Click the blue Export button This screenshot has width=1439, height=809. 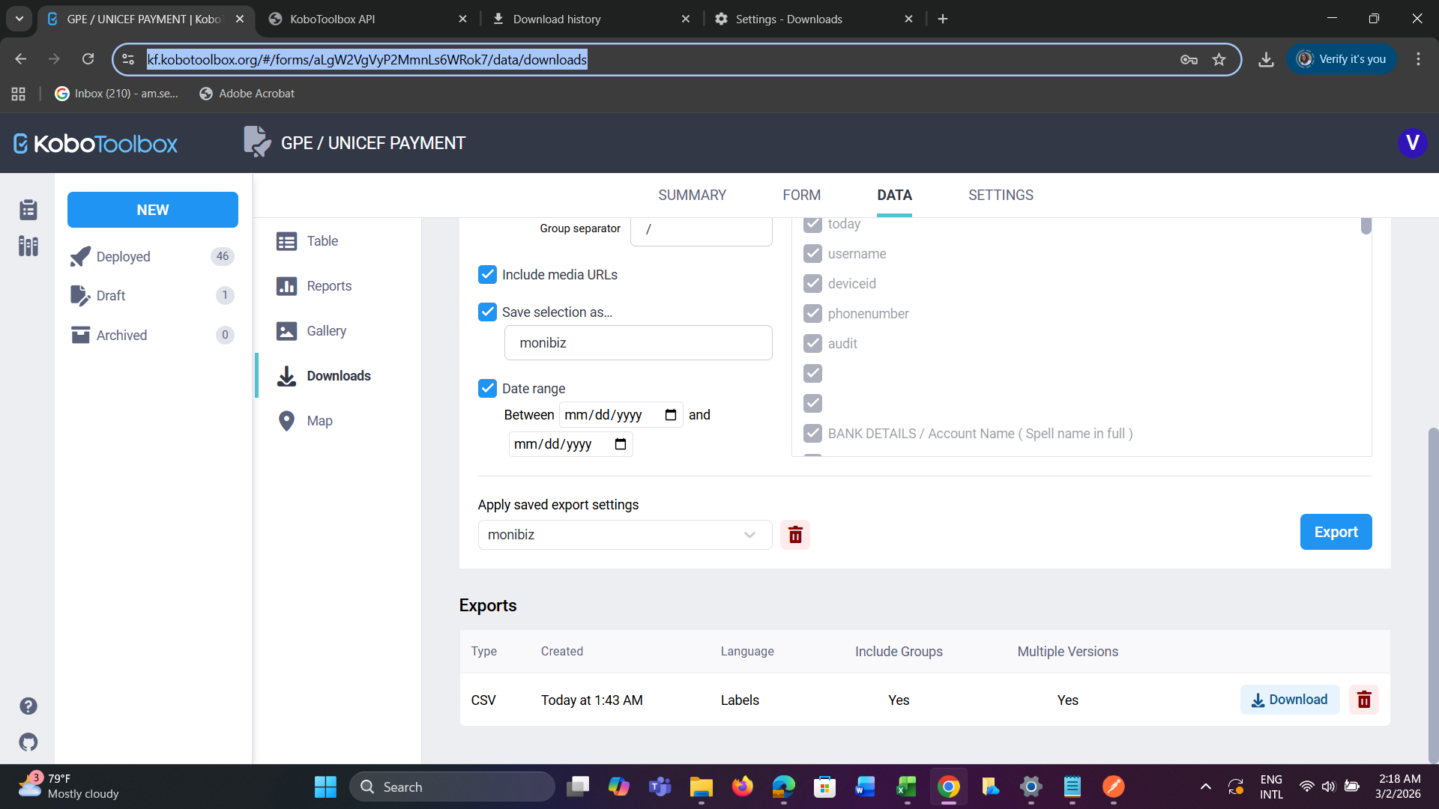tap(1336, 532)
